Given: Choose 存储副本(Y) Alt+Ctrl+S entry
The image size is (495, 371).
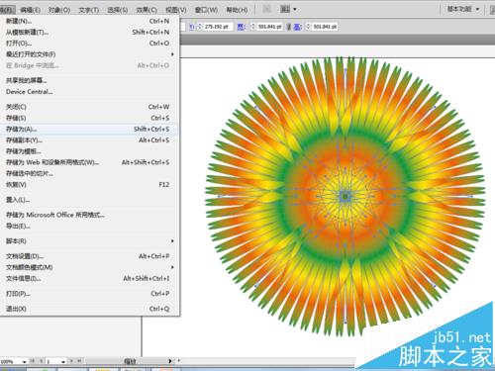Looking at the screenshot, I should coord(89,140).
